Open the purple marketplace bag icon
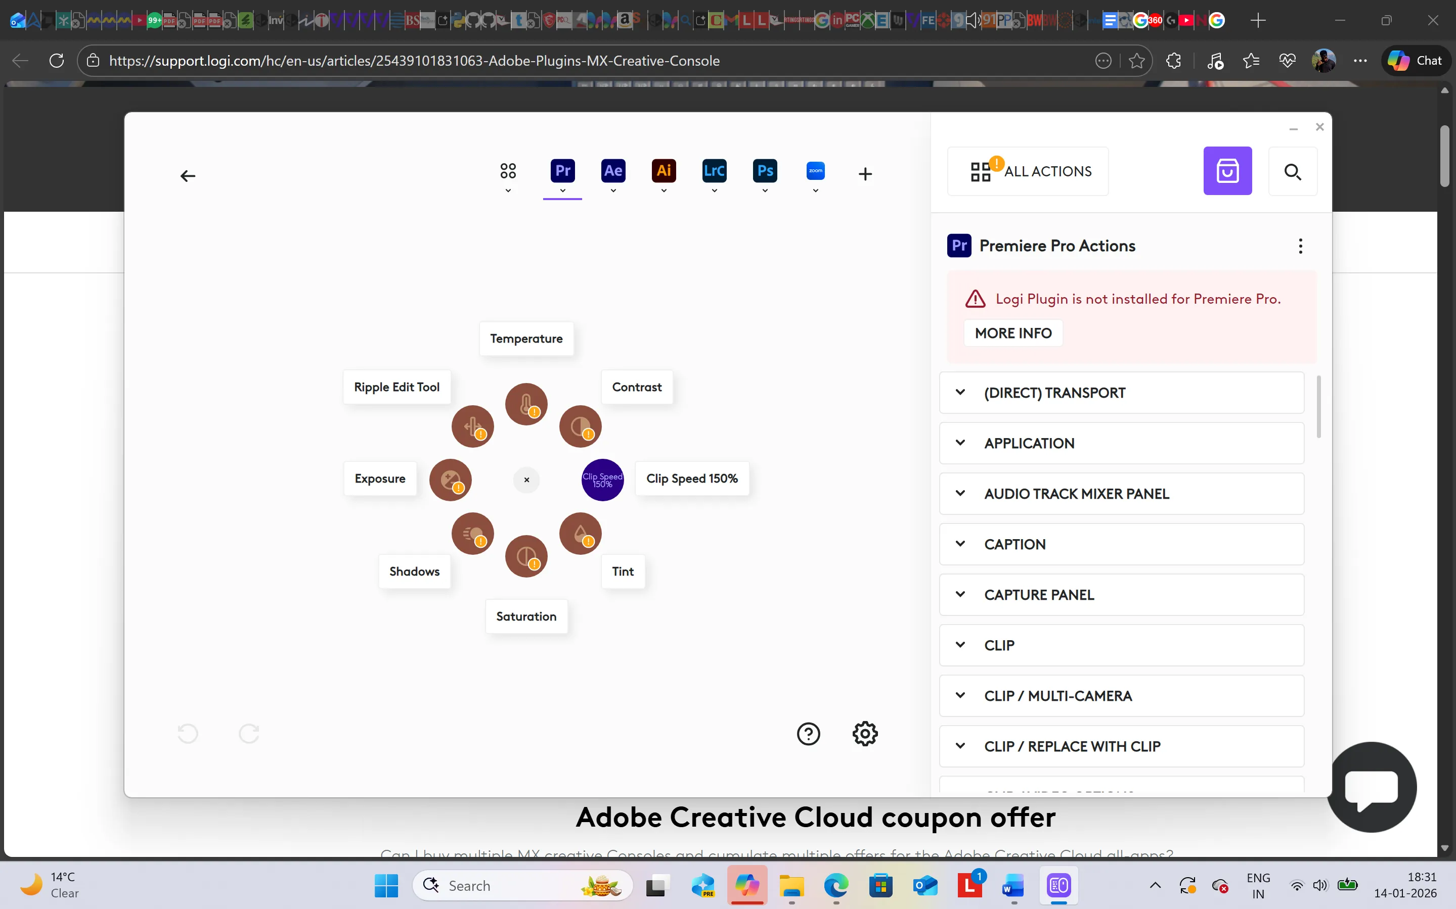 1227,171
